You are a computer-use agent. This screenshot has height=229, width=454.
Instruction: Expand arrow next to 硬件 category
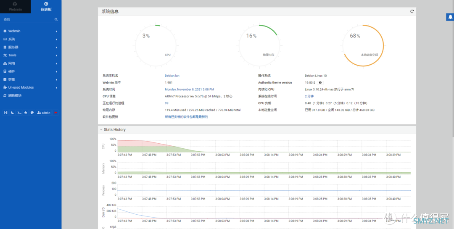pyautogui.click(x=56, y=71)
